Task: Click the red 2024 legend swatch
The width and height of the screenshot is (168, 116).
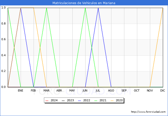Action: coord(47,101)
